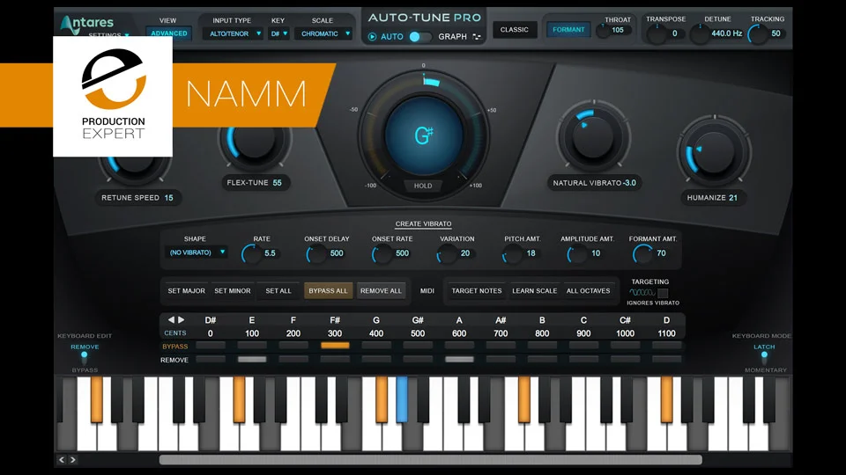Toggle the Auto/Graph mode switch
Image resolution: width=846 pixels, height=475 pixels.
[419, 37]
